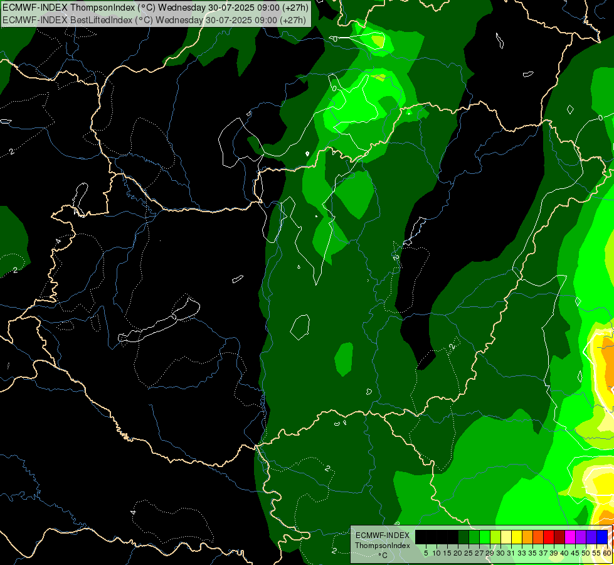The image size is (614, 565).
Task: Pick the indigo 50–55 legend swatch
Action: tap(591, 537)
